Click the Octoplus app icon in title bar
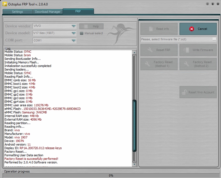 5,4
